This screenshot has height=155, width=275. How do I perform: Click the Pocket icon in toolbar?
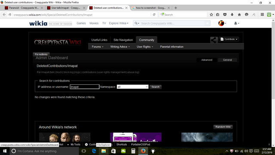[x=225, y=15]
